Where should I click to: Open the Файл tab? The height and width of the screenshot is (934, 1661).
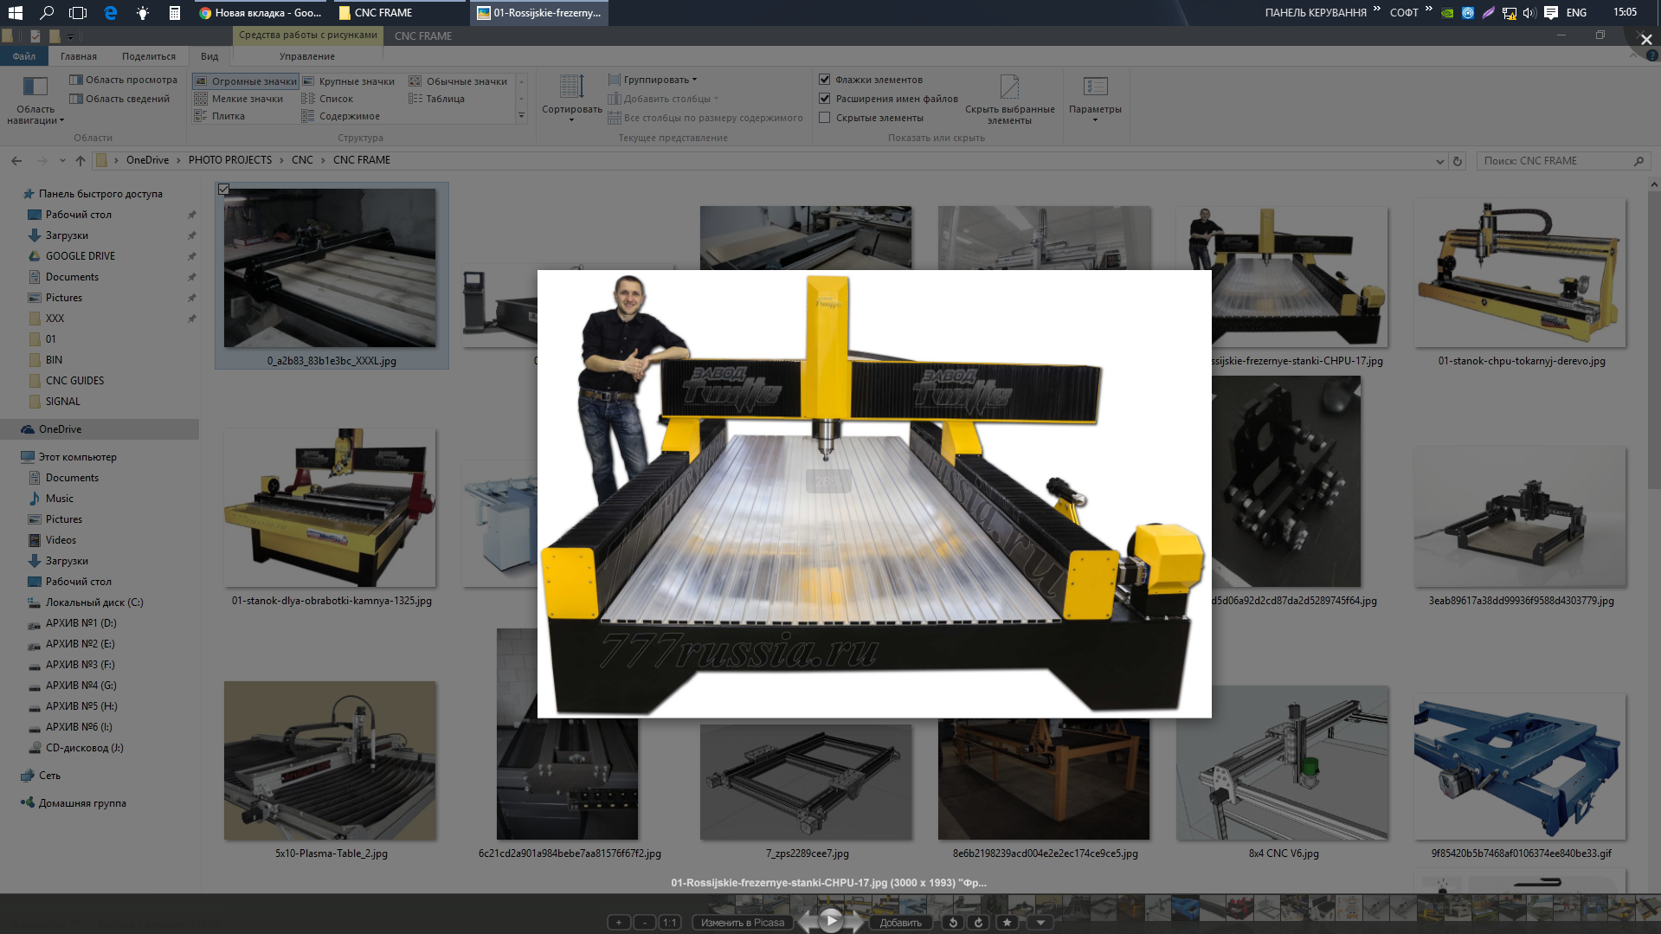[24, 56]
